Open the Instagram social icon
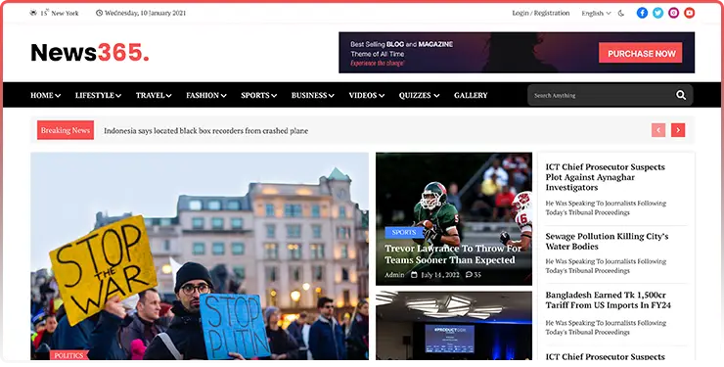The height and width of the screenshot is (367, 724). tap(674, 13)
